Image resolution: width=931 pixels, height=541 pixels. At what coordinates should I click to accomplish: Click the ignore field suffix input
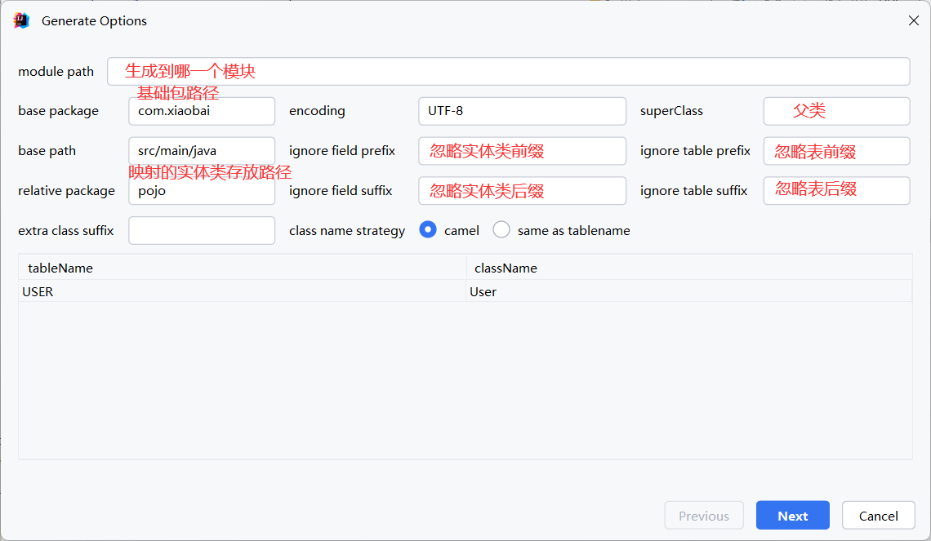(522, 191)
